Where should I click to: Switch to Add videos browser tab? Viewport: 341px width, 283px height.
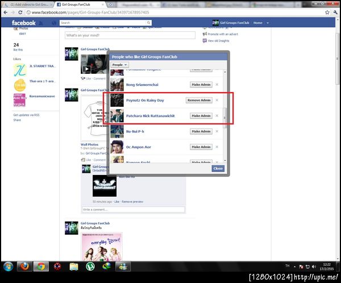pyautogui.click(x=27, y=5)
